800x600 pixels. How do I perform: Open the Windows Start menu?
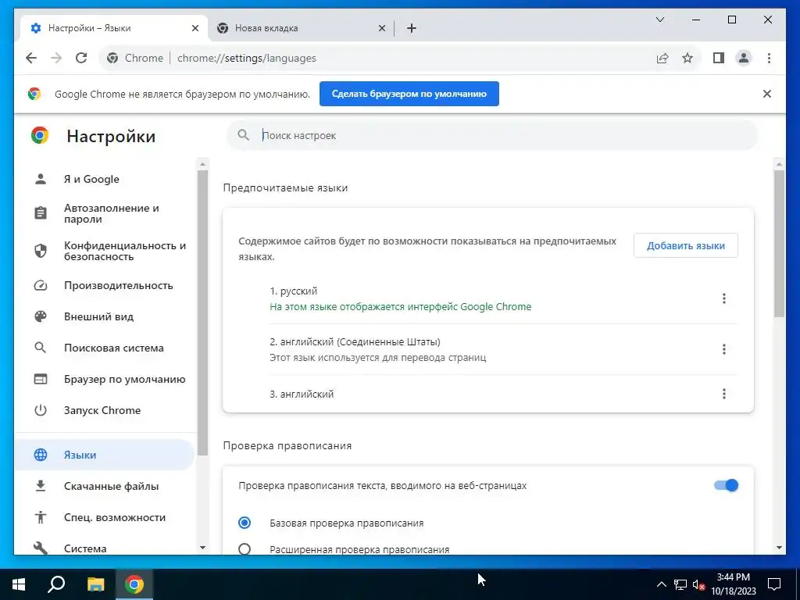[19, 584]
